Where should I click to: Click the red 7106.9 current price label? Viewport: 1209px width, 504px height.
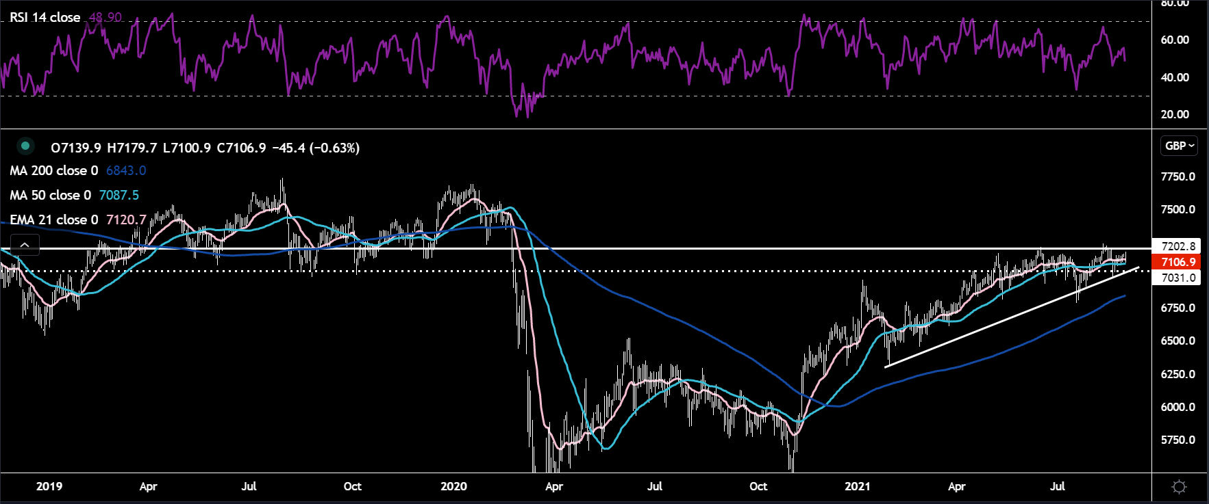click(x=1177, y=262)
